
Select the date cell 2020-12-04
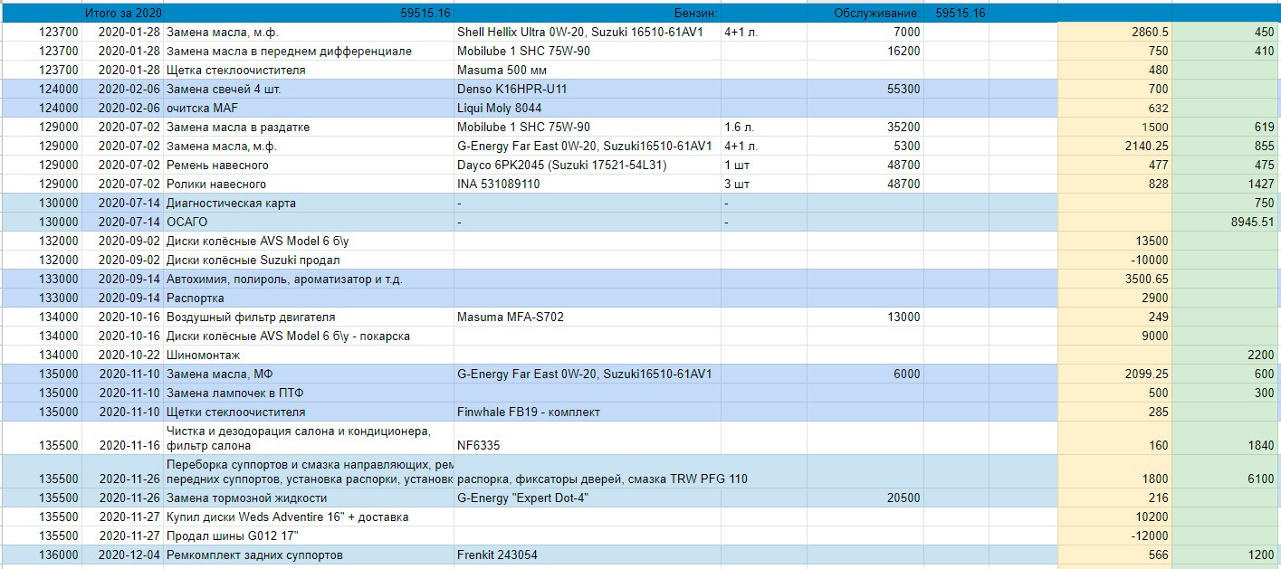(122, 555)
